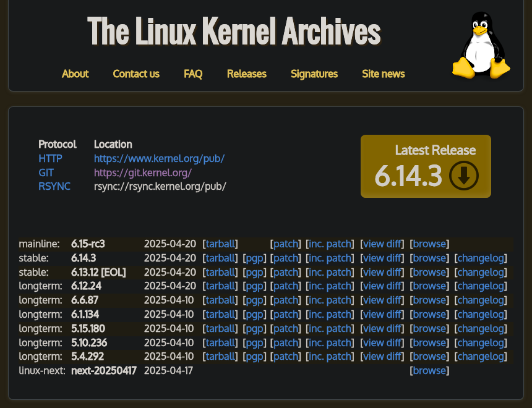Download longterm 5.10.236 tarball
Screen dimensions: 532x408
(x=220, y=343)
